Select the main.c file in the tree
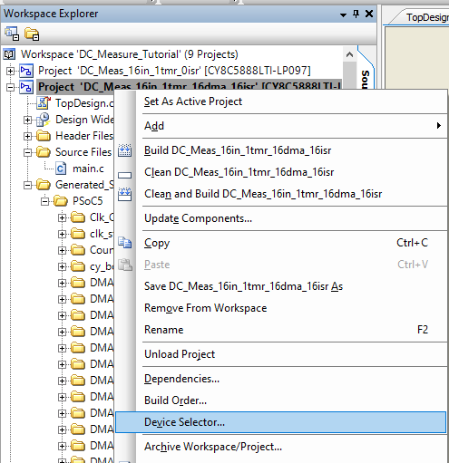The width and height of the screenshot is (449, 463). point(88,169)
